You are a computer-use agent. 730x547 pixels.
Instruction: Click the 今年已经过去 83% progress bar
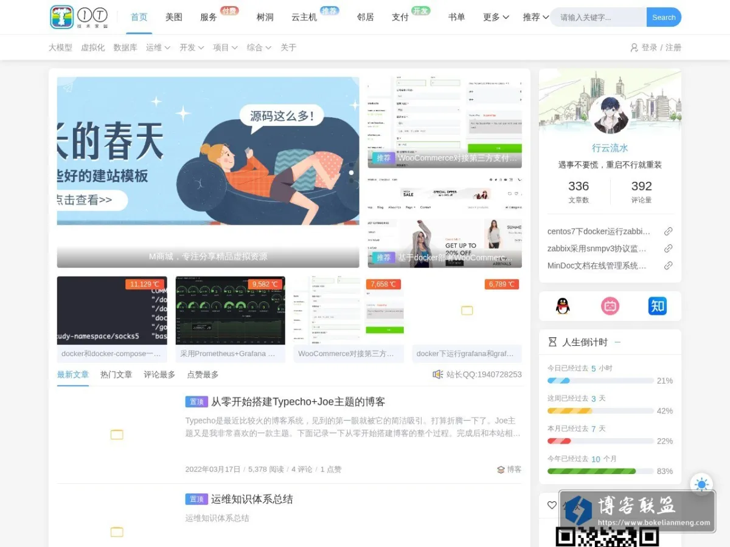[x=600, y=471]
